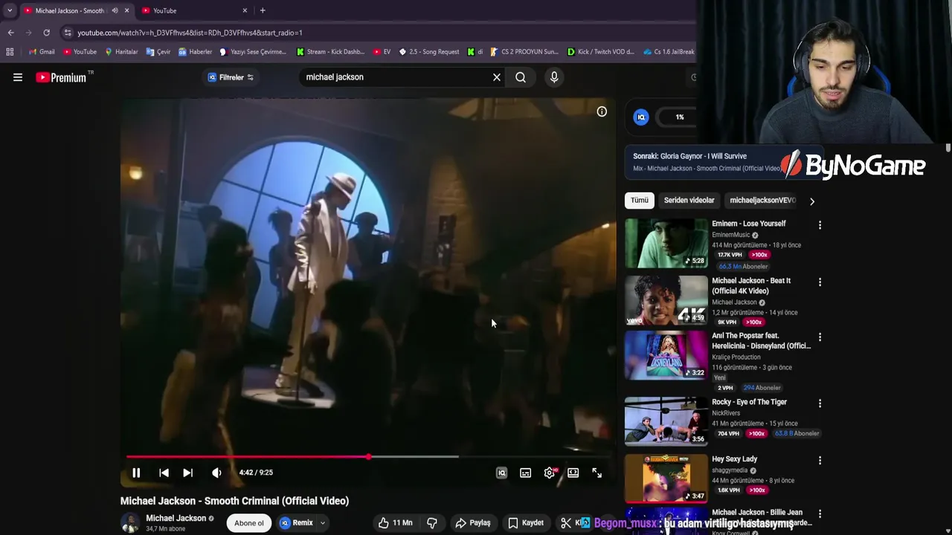
Task: Like the video with 11 Mn likes
Action: pyautogui.click(x=395, y=523)
